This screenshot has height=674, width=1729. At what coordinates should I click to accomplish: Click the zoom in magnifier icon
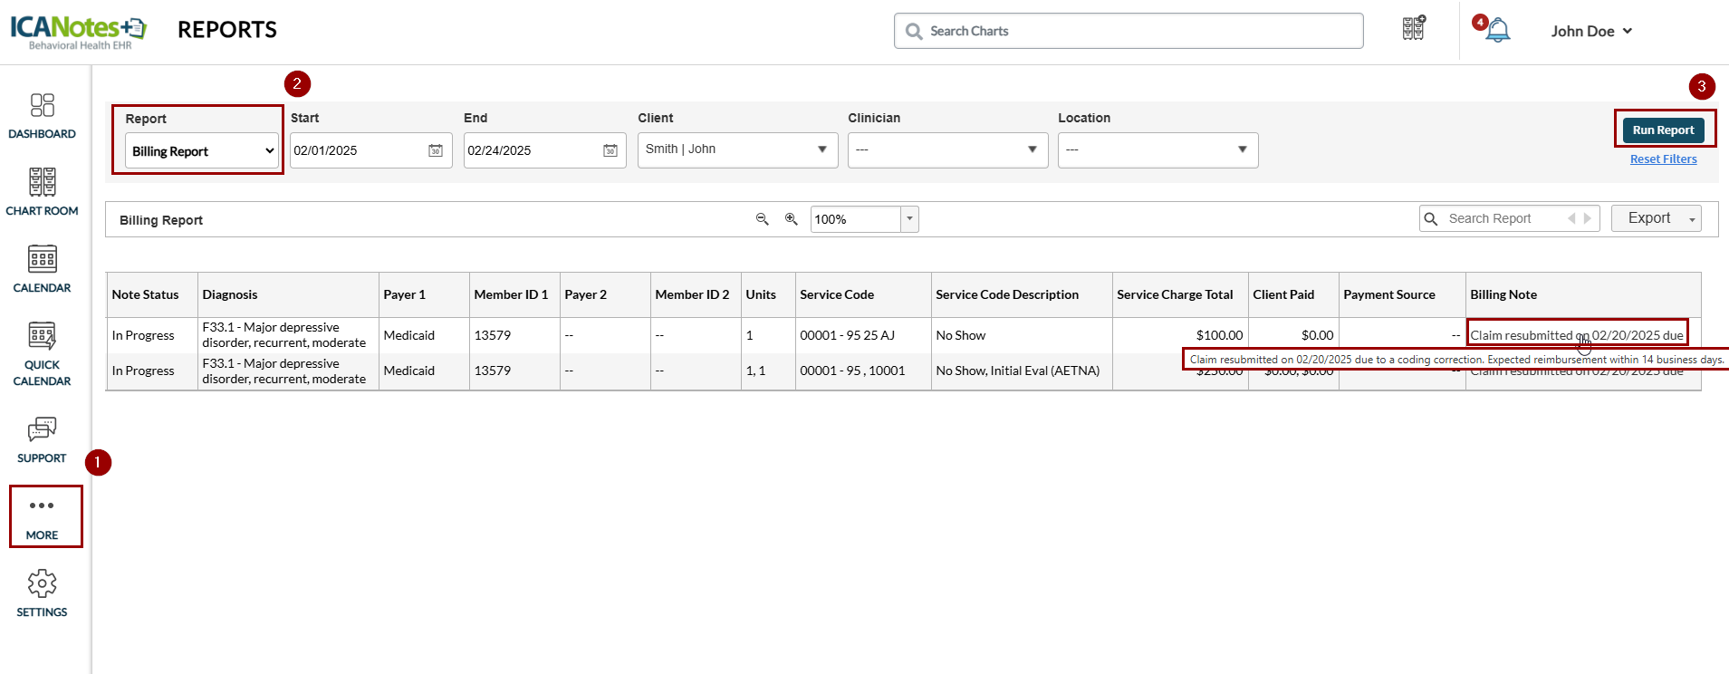(791, 219)
